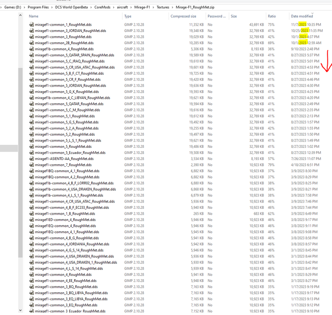
Task: Select file miragef1-common_5_2_A_RoughMet.dds
Action: tap(67, 129)
